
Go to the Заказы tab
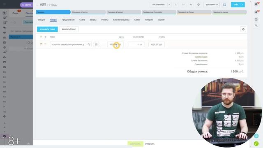pyautogui.click(x=93, y=20)
